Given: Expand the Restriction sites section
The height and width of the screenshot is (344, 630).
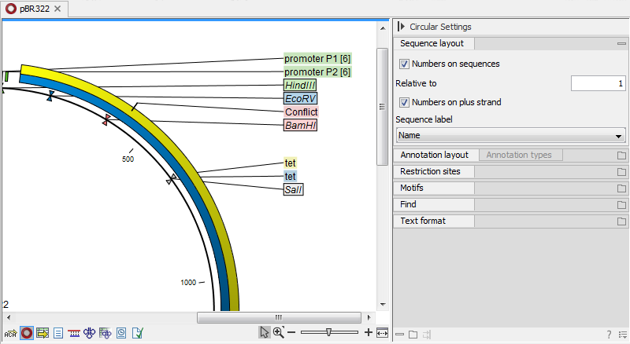Looking at the screenshot, I should 435,171.
